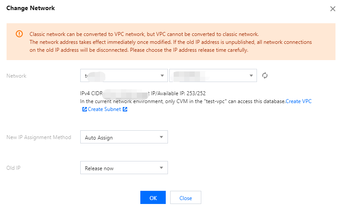This screenshot has width=346, height=211.
Task: Open the Create Subnet link
Action: click(104, 109)
